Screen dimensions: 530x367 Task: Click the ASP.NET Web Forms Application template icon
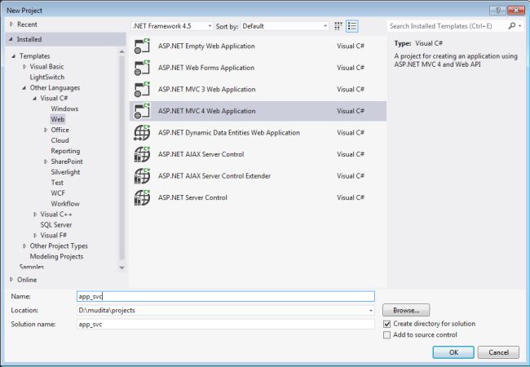[x=142, y=68]
